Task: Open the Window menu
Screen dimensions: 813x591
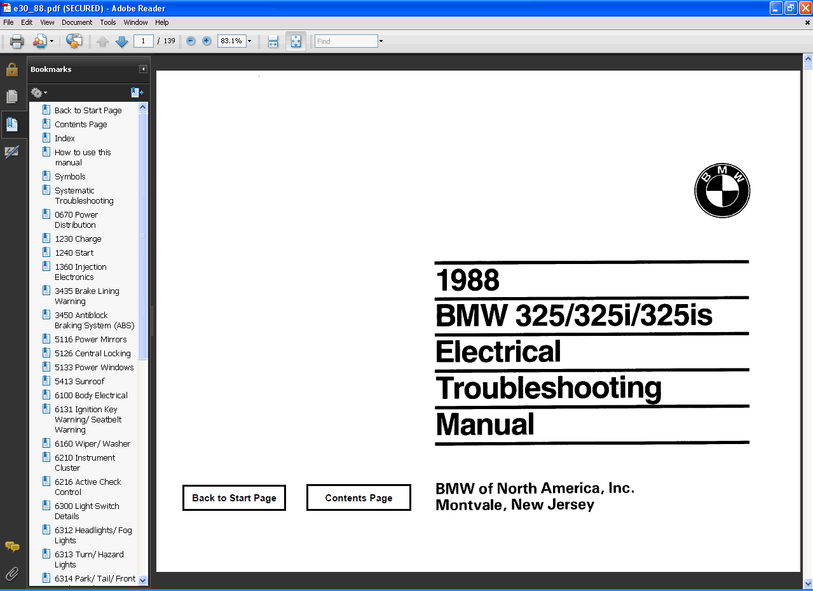Action: pos(135,22)
